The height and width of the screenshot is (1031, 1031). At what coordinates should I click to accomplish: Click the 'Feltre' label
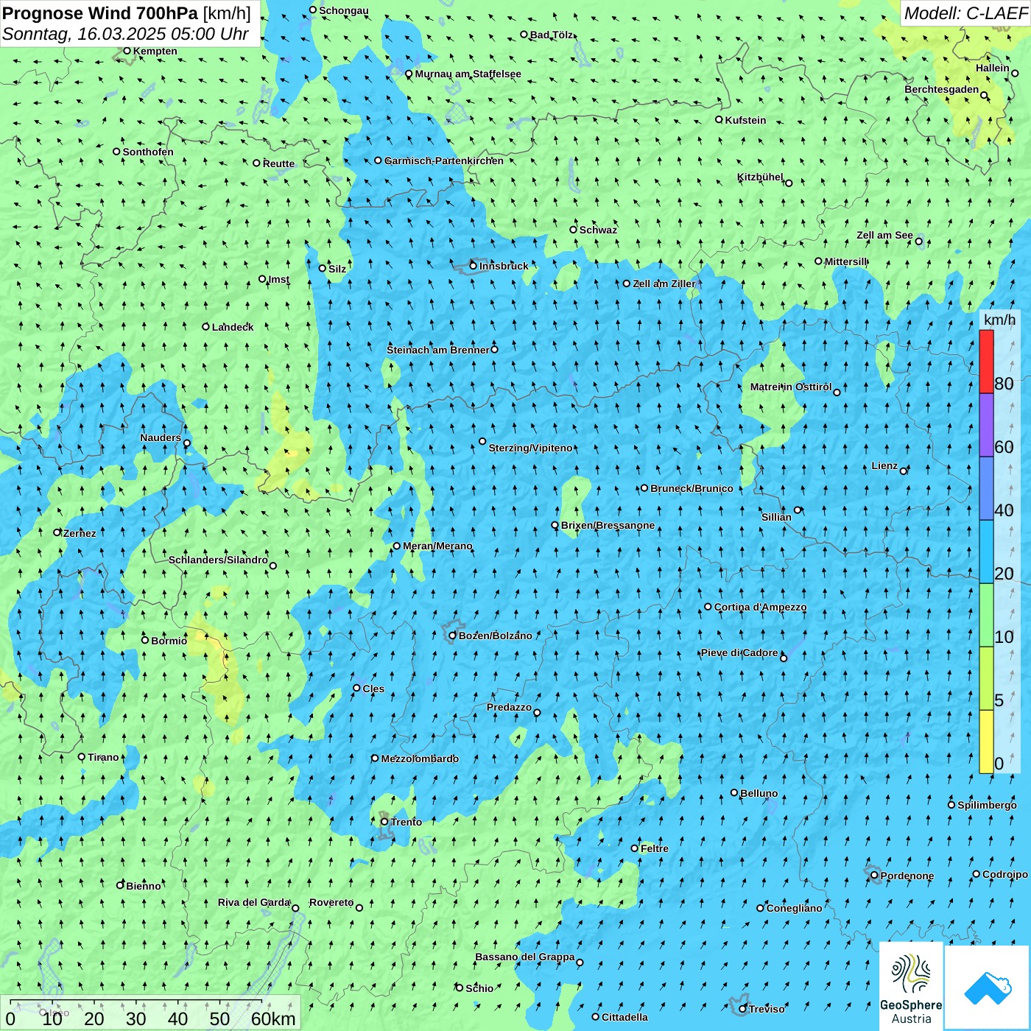655,848
